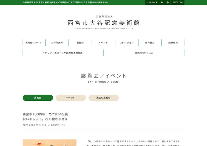Click the 文字サイズ label in header
The width and height of the screenshot is (207, 146).
pyautogui.click(x=152, y=2)
